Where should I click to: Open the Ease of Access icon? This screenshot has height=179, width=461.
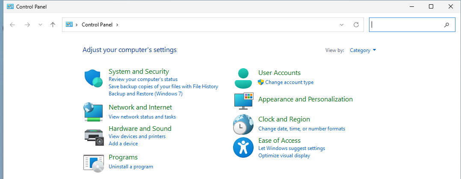point(243,147)
